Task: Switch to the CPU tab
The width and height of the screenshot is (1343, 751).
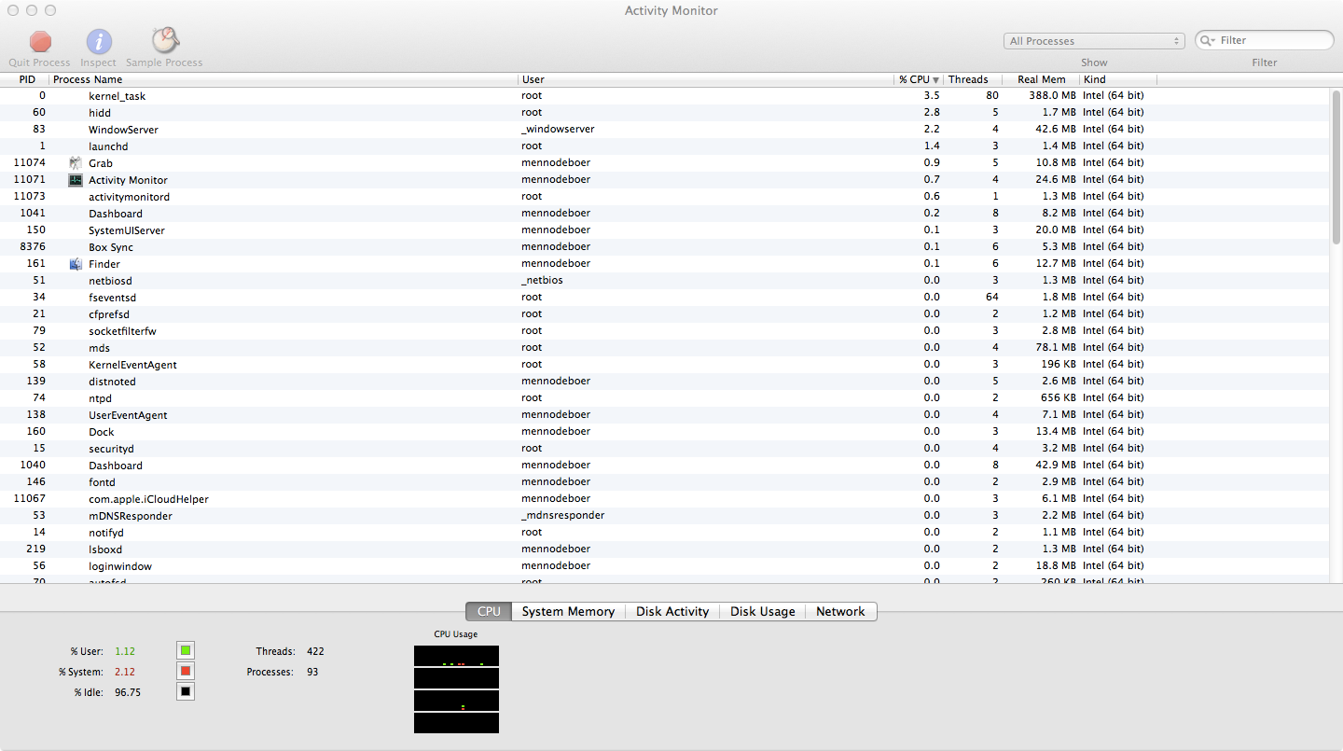Action: click(489, 612)
